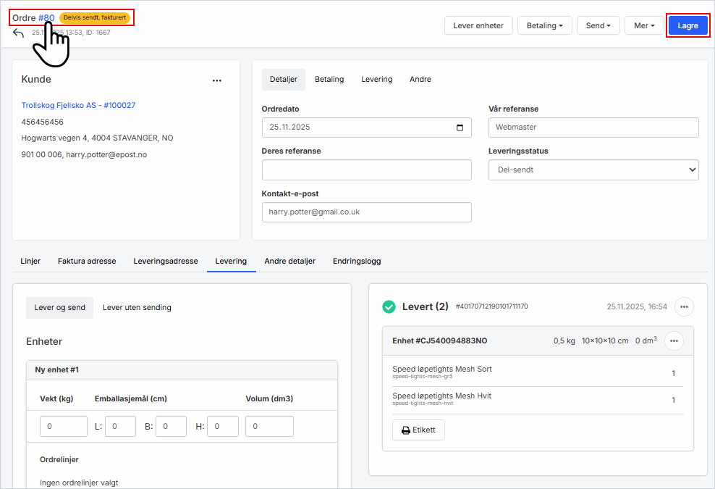Print label with Etikett button
715x489 pixels.
point(418,430)
